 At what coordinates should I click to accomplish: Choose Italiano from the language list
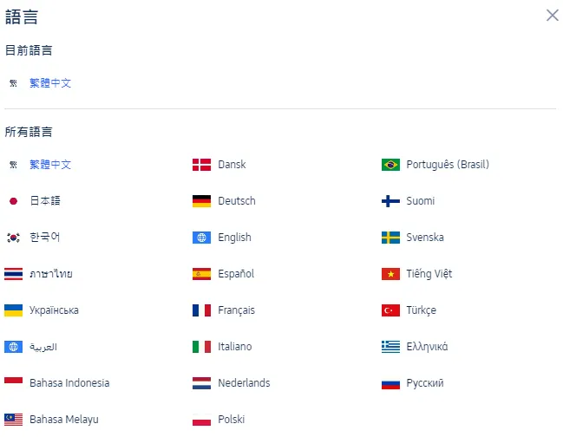(x=234, y=347)
